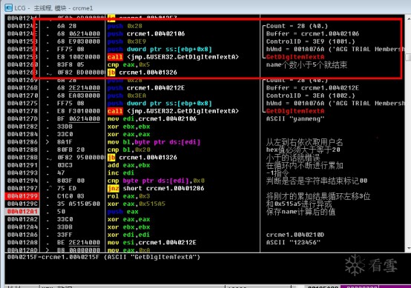The width and height of the screenshot is (411, 288).
Task: Click comment '从左到右依次取用户名'
Action: pos(305,142)
